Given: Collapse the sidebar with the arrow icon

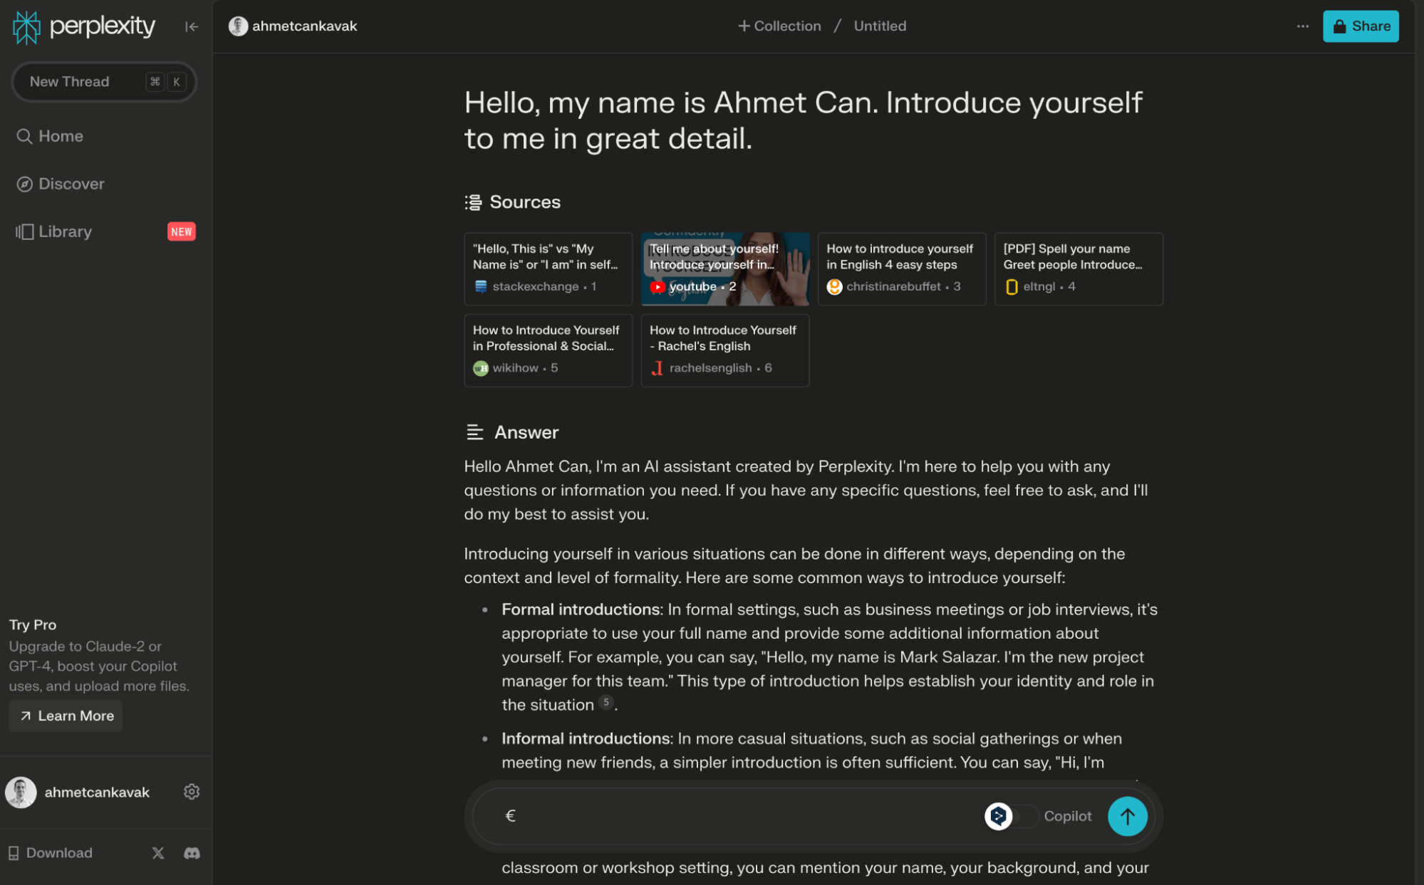Looking at the screenshot, I should [191, 27].
